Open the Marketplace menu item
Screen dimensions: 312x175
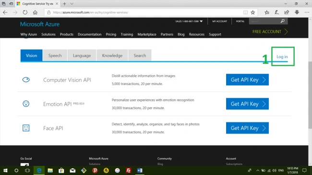coord(147,35)
